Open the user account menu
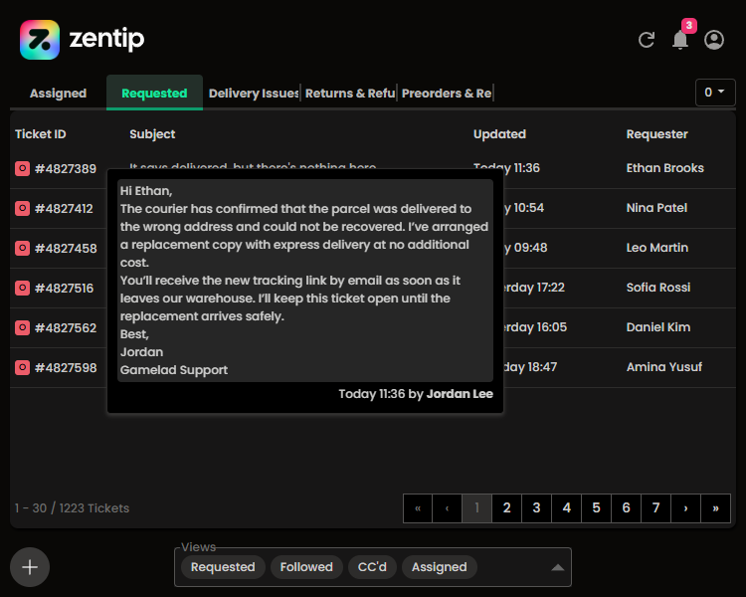The width and height of the screenshot is (746, 597). click(714, 40)
